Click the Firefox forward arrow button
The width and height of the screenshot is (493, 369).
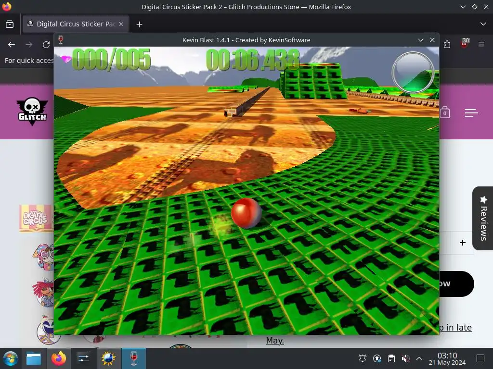(x=29, y=45)
